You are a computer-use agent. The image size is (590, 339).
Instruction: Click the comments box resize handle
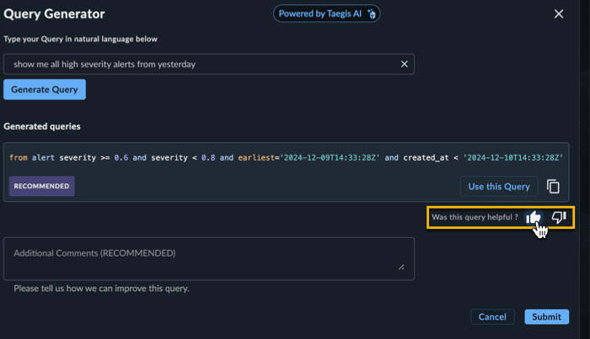coord(401,267)
